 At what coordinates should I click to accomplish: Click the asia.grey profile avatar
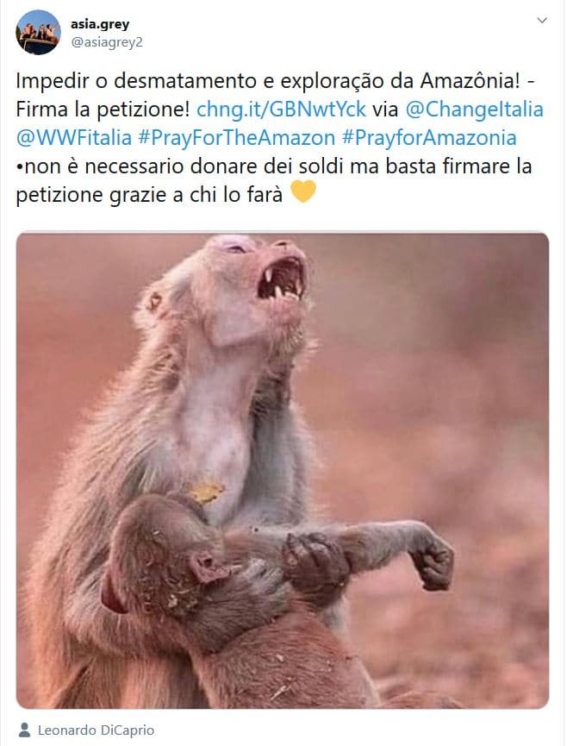point(38,33)
